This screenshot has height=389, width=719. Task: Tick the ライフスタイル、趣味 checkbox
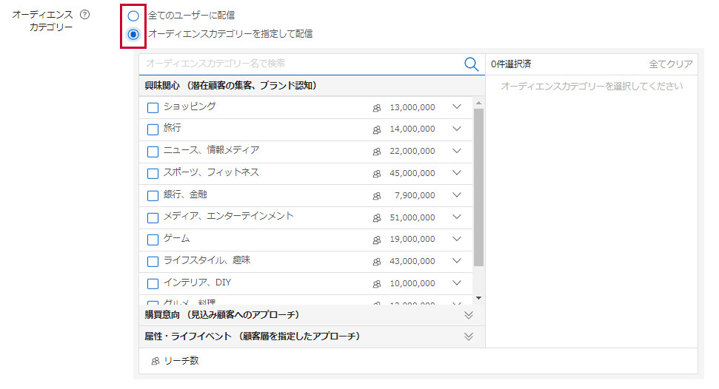point(153,262)
